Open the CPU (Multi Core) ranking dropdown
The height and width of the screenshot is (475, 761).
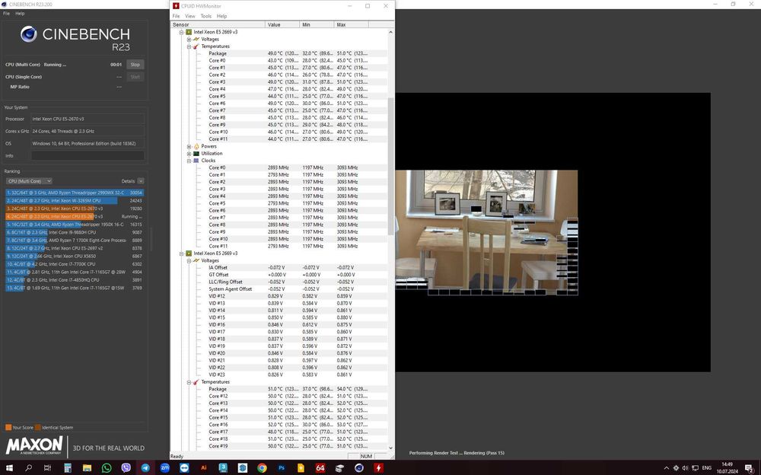click(x=29, y=181)
